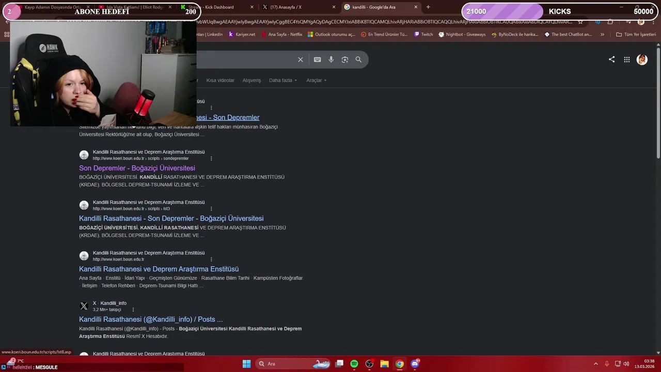This screenshot has width=661, height=372.
Task: Click the magnifier search button
Action: pyautogui.click(x=358, y=59)
